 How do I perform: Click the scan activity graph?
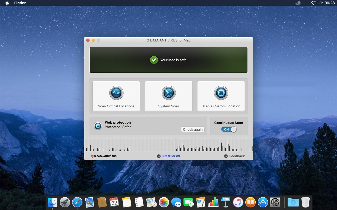click(x=168, y=145)
